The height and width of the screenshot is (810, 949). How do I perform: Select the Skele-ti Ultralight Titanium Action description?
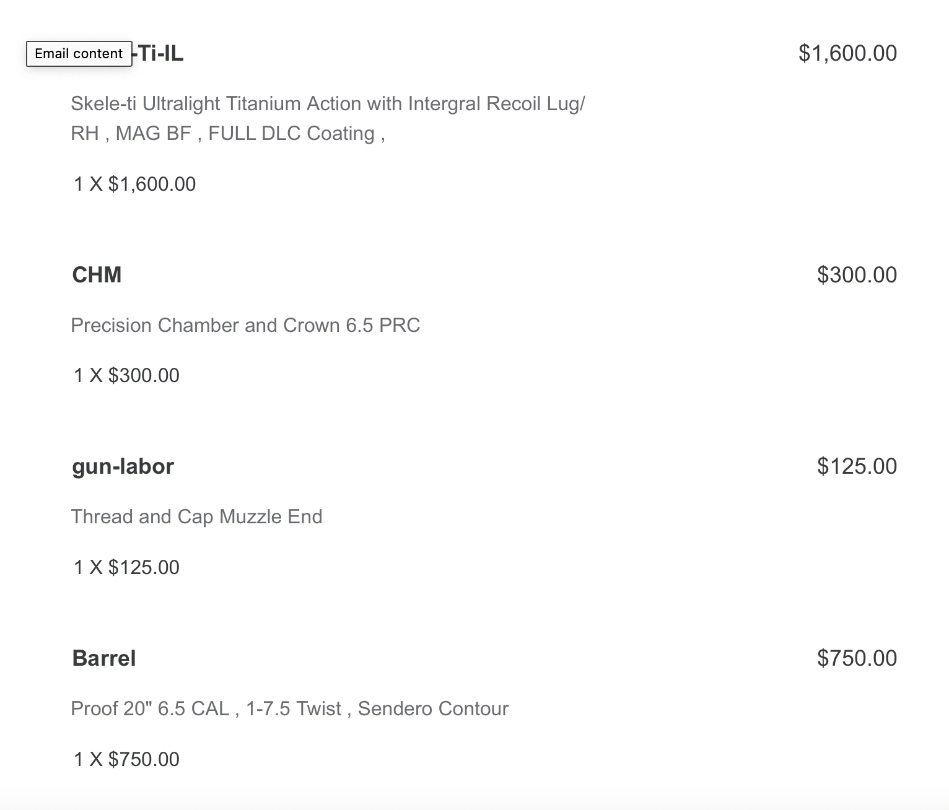click(328, 103)
